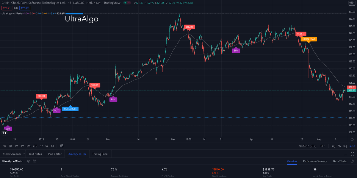Set chart range to 3M

click(22, 146)
